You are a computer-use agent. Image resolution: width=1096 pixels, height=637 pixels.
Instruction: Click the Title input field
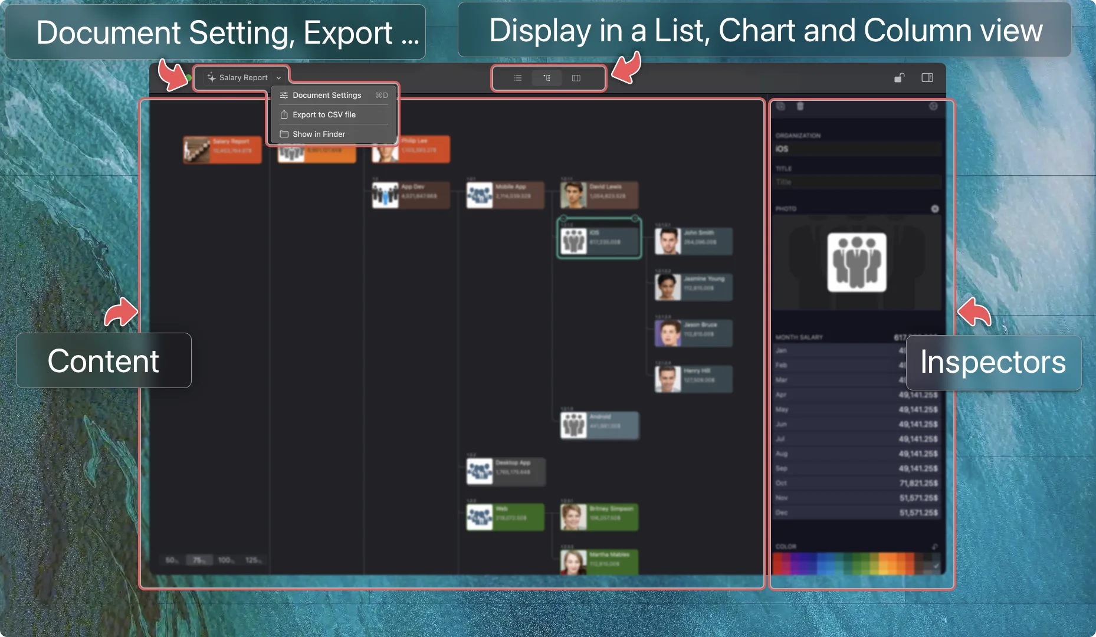pos(855,182)
